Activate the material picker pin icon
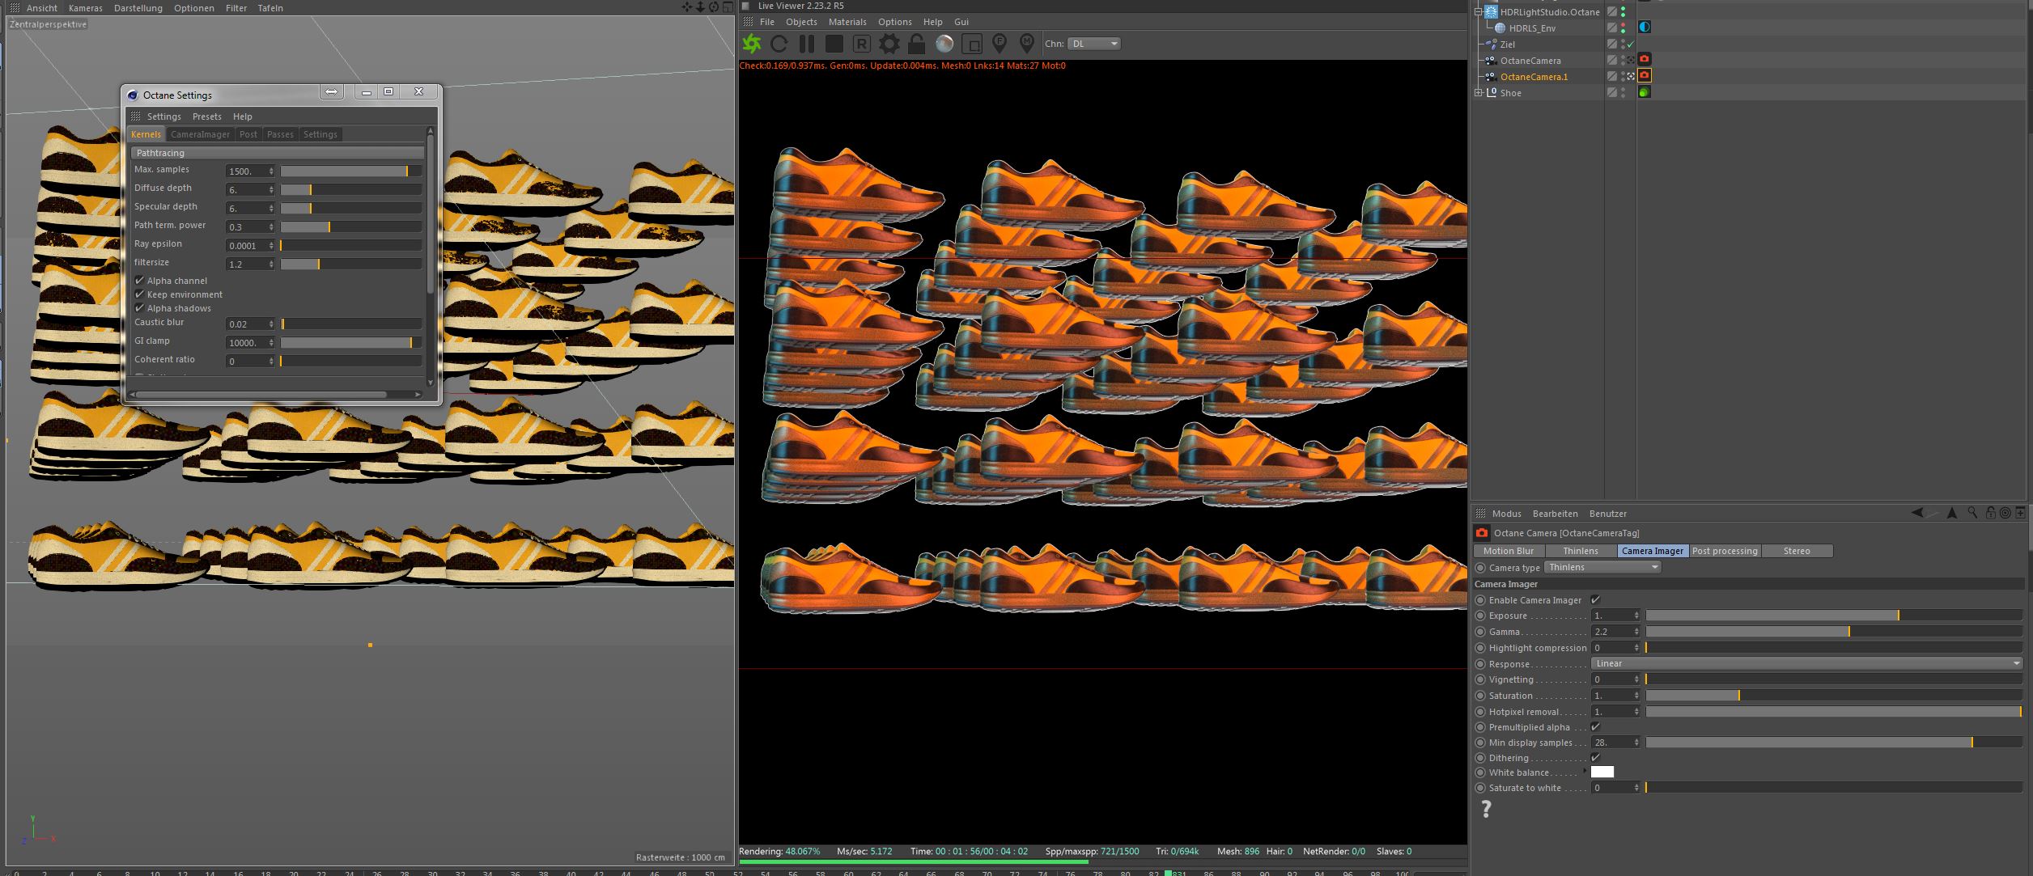The height and width of the screenshot is (876, 2033). point(1027,43)
